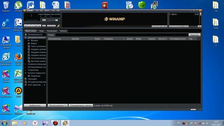The height and width of the screenshot is (126, 224).
Task: Click the Winamp icon in the taskbar
Action: tap(65, 123)
